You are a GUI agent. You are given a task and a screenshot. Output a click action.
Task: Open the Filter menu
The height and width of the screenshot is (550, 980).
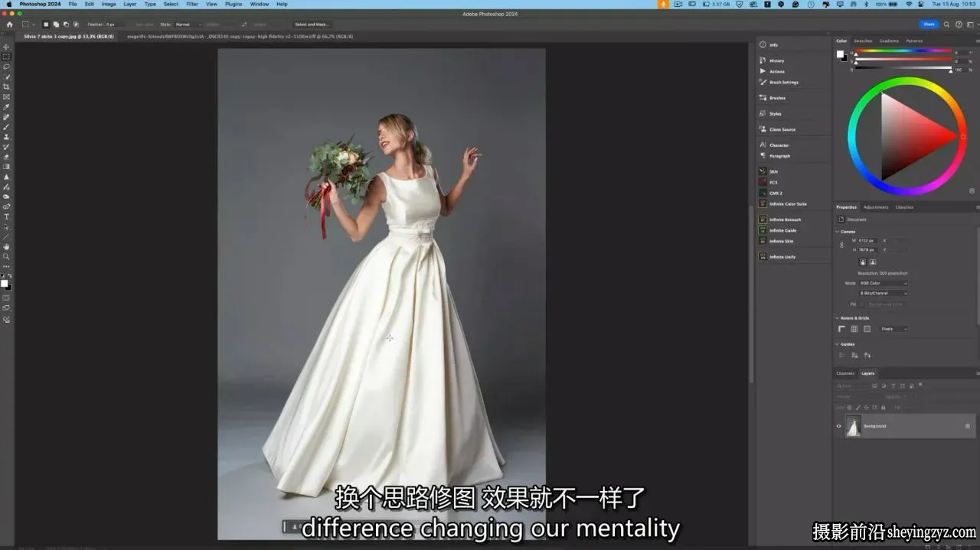pos(192,4)
